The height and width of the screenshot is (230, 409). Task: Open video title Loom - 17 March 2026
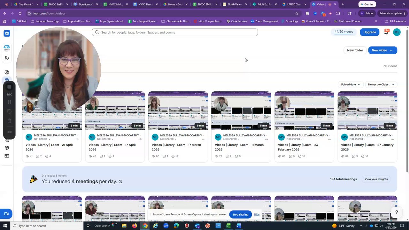176,147
